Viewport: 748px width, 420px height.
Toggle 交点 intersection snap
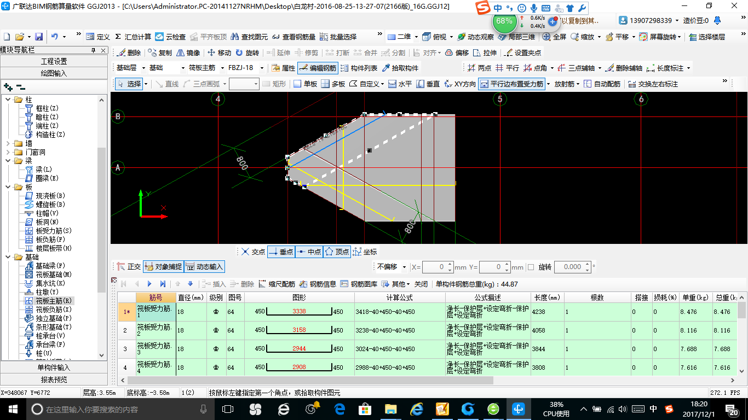(254, 252)
